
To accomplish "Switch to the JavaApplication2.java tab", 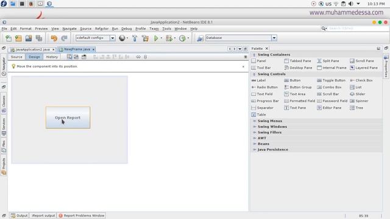I will tap(32, 49).
